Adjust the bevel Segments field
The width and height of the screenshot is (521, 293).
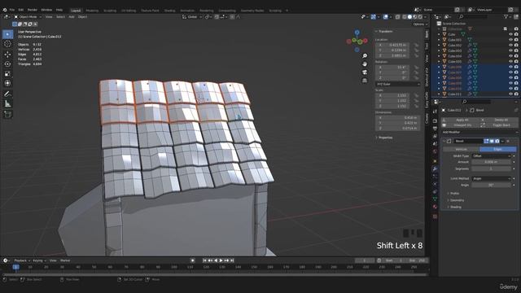(491, 168)
